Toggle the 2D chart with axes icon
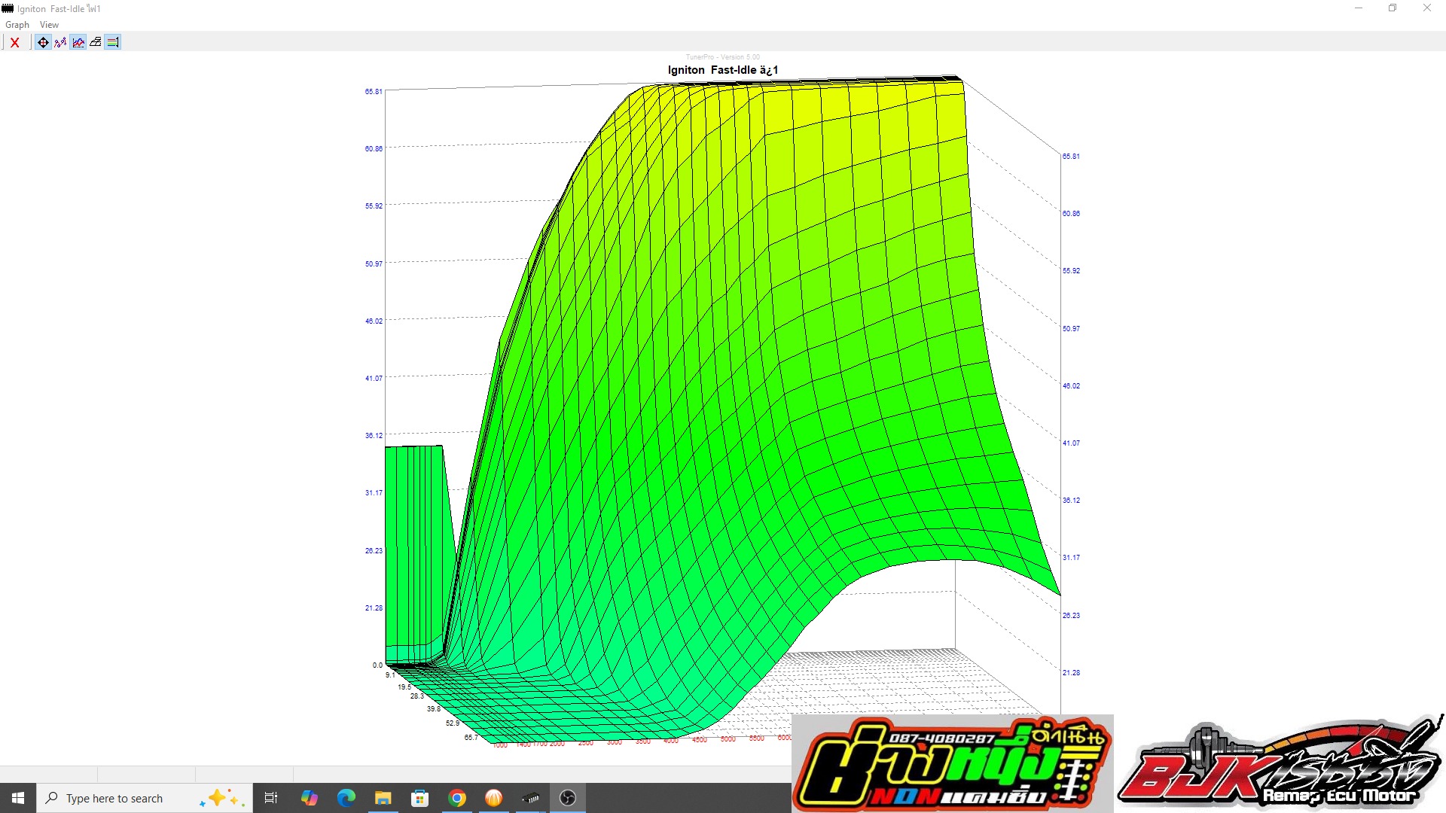 click(78, 43)
